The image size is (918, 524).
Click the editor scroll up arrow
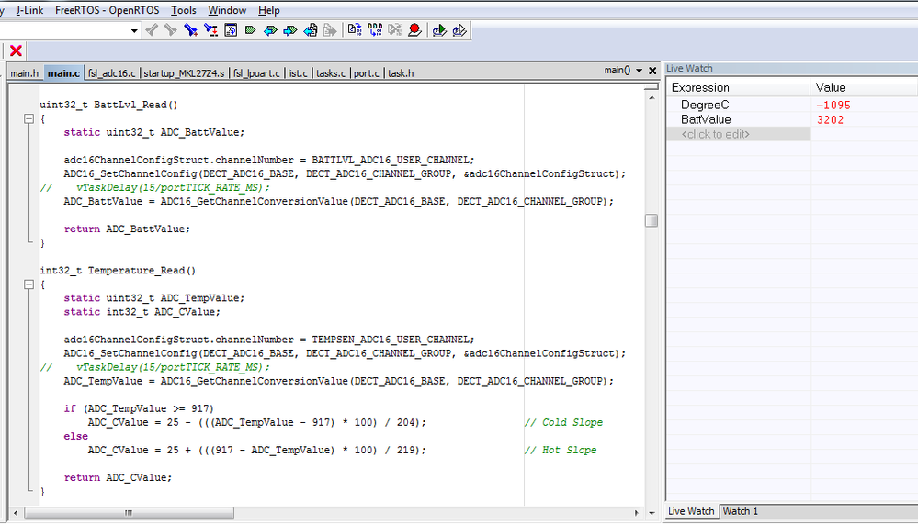[x=652, y=97]
